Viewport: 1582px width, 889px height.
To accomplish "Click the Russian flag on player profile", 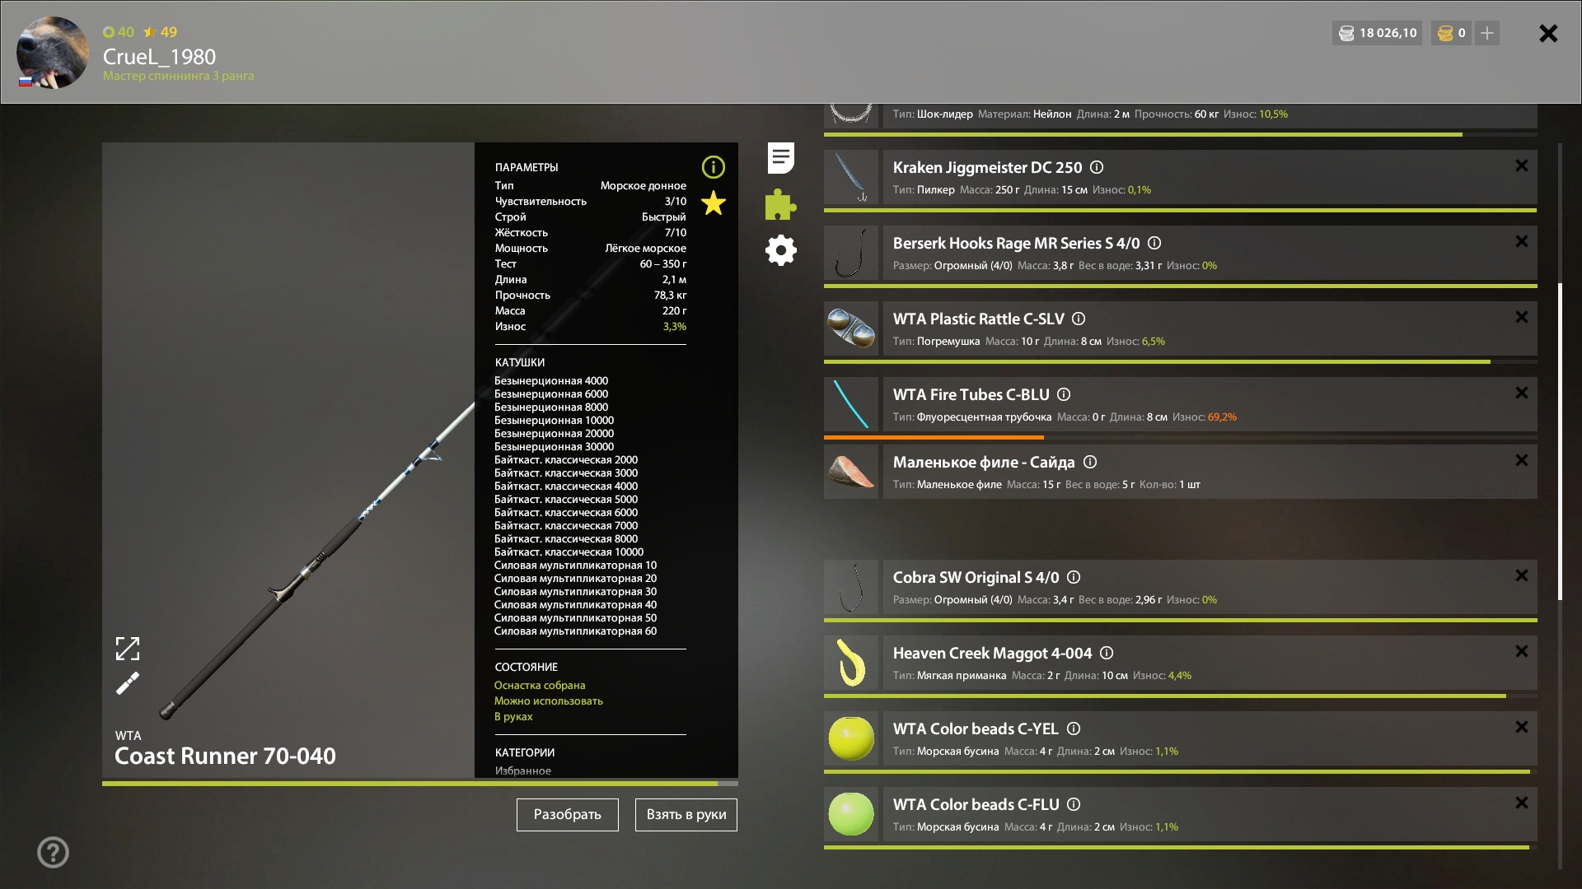I will point(26,80).
